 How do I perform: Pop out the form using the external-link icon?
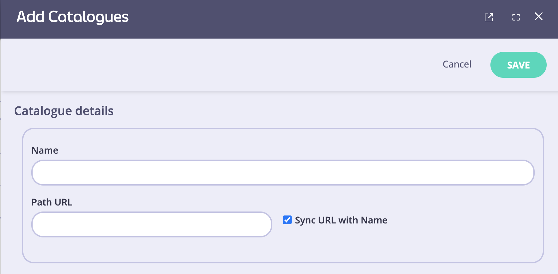click(x=489, y=17)
